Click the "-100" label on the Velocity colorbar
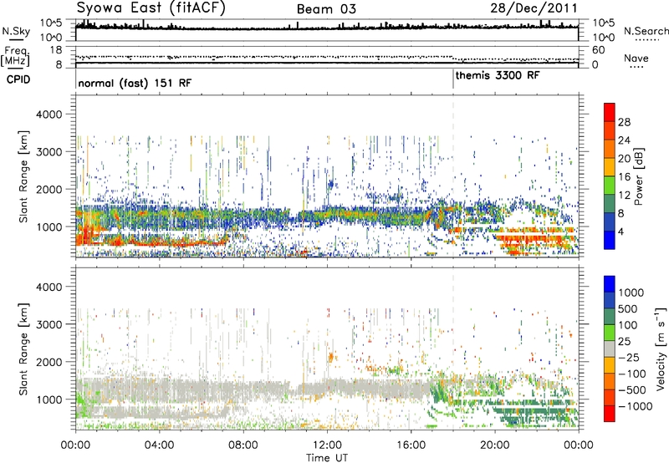The image size is (669, 463). (632, 374)
